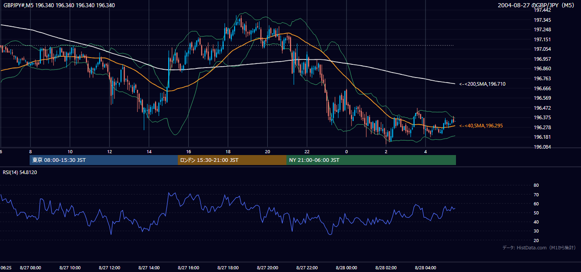Image resolution: width=581 pixels, height=272 pixels.
Task: Click price axis value 196.375
Action: pos(542,117)
